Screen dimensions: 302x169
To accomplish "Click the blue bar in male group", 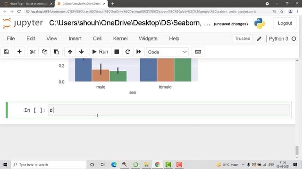I will [x=83, y=70].
